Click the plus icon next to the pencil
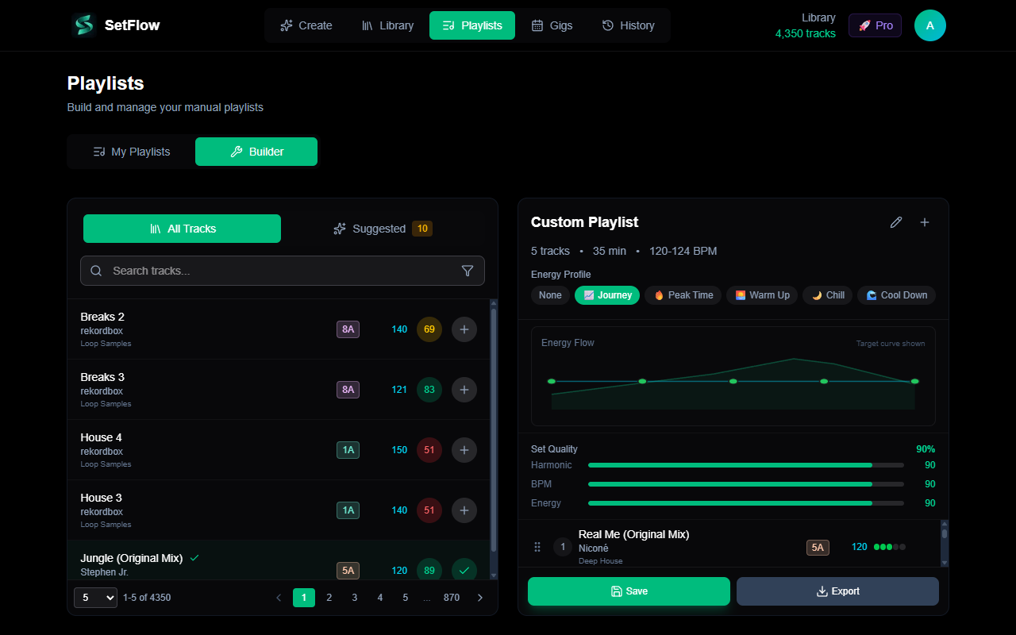The height and width of the screenshot is (635, 1016). [x=925, y=222]
